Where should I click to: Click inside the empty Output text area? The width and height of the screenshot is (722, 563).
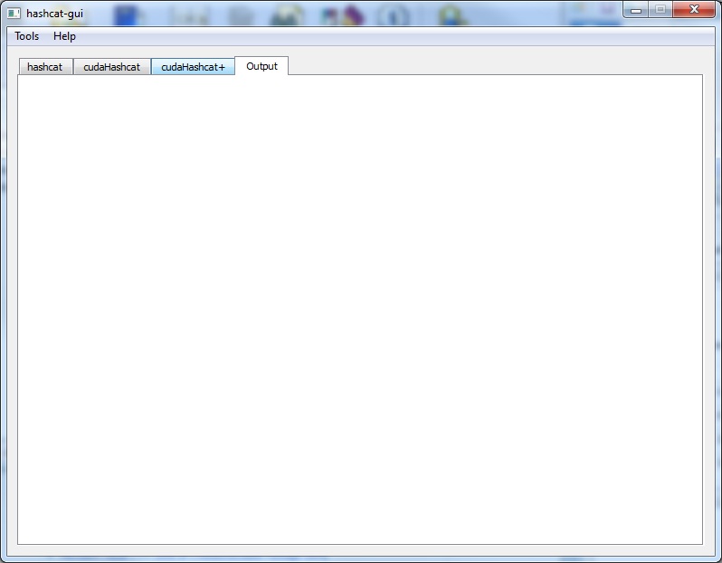(x=360, y=310)
